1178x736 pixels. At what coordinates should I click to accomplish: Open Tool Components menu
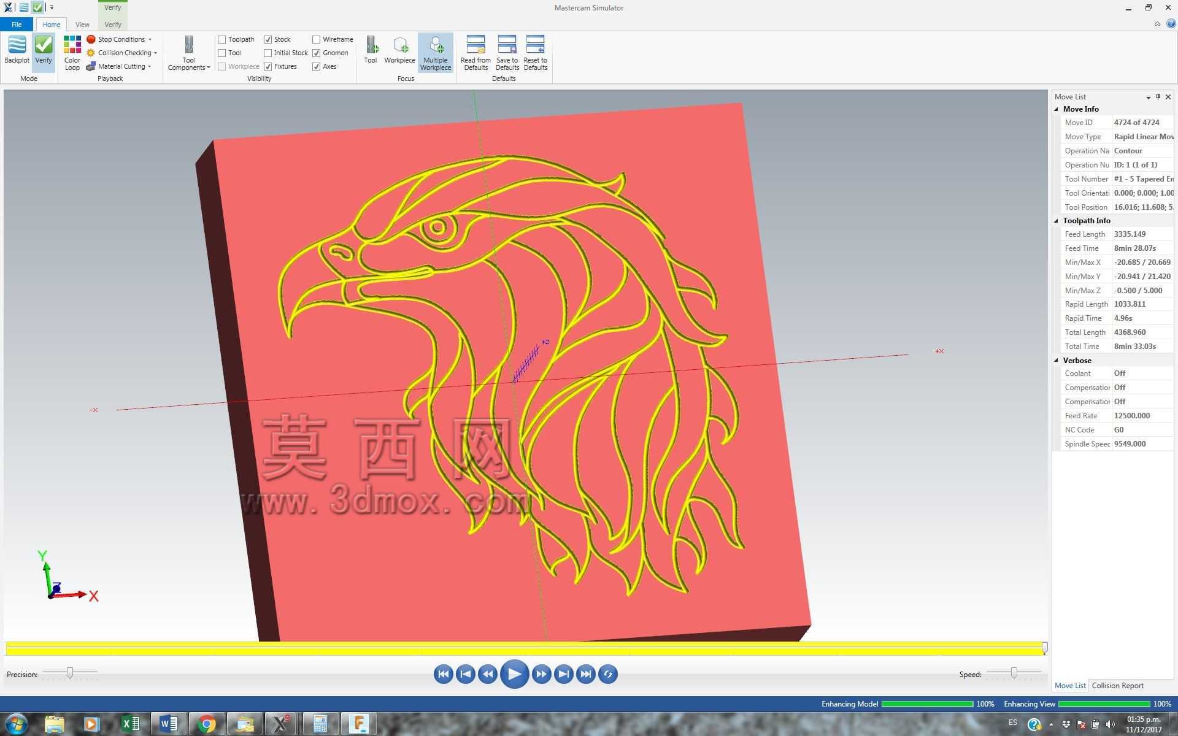pos(188,53)
